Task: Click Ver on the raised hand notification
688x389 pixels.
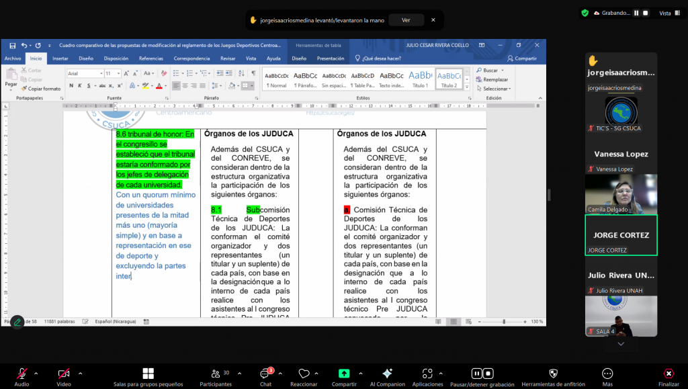Action: click(x=406, y=20)
